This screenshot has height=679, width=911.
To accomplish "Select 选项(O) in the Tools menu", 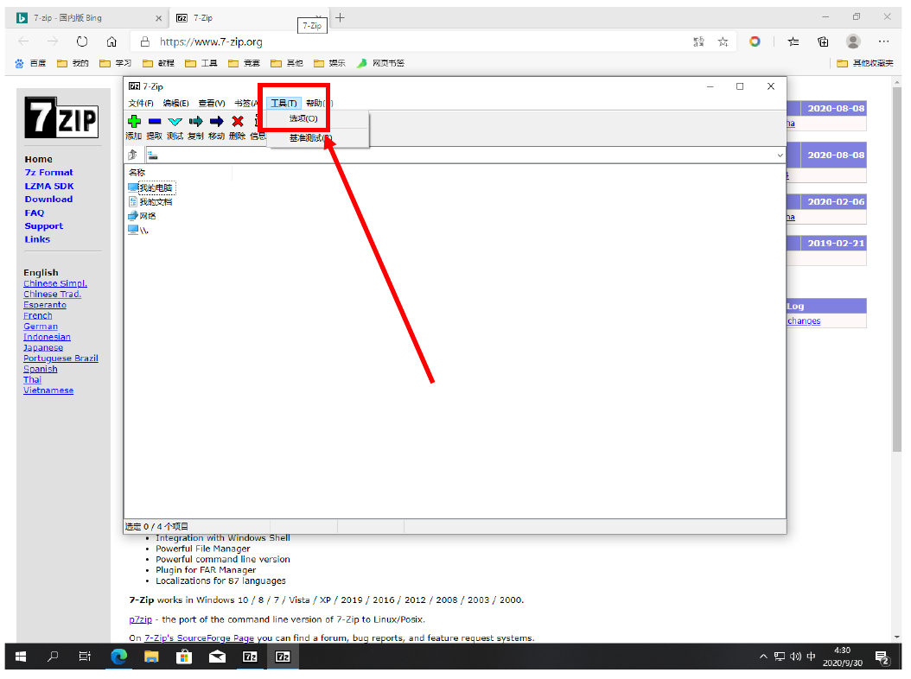I will pos(303,118).
